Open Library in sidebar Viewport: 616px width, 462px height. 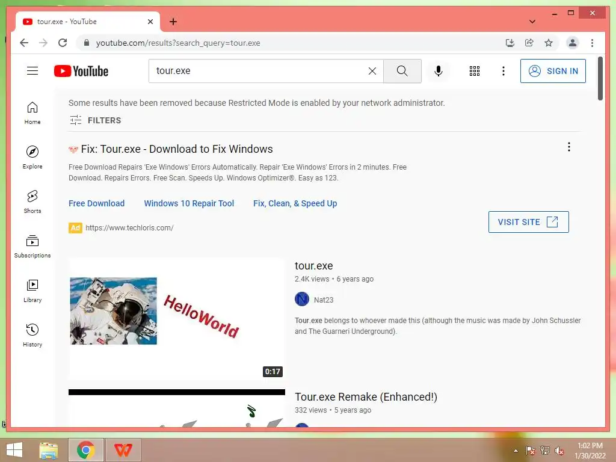click(32, 291)
